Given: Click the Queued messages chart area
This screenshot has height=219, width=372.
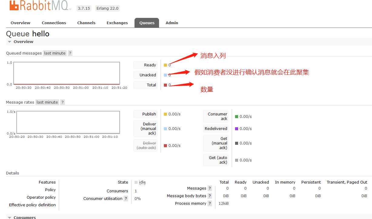Looking at the screenshot, I should (x=67, y=73).
